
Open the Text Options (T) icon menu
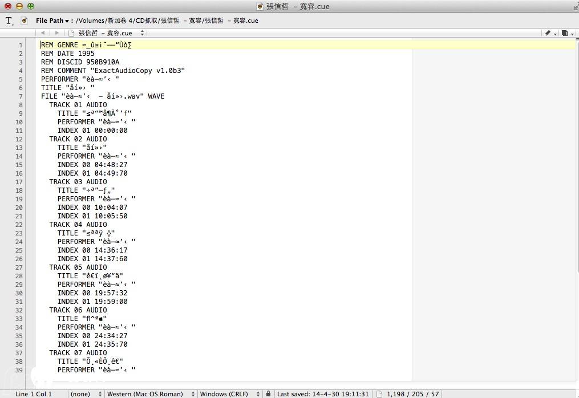(9, 21)
